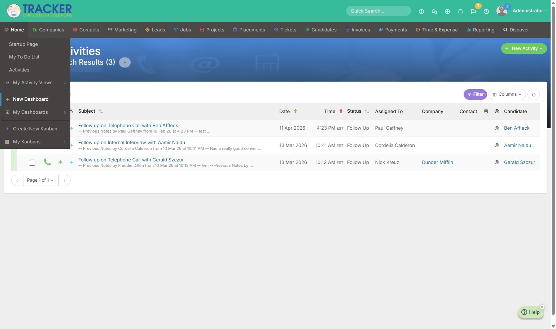Click the eye column header icon
The height and width of the screenshot is (329, 556).
496,111
